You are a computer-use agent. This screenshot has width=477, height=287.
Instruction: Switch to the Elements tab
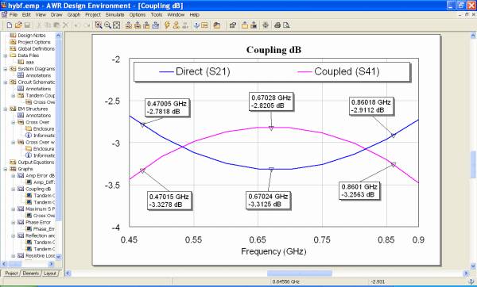coord(31,274)
